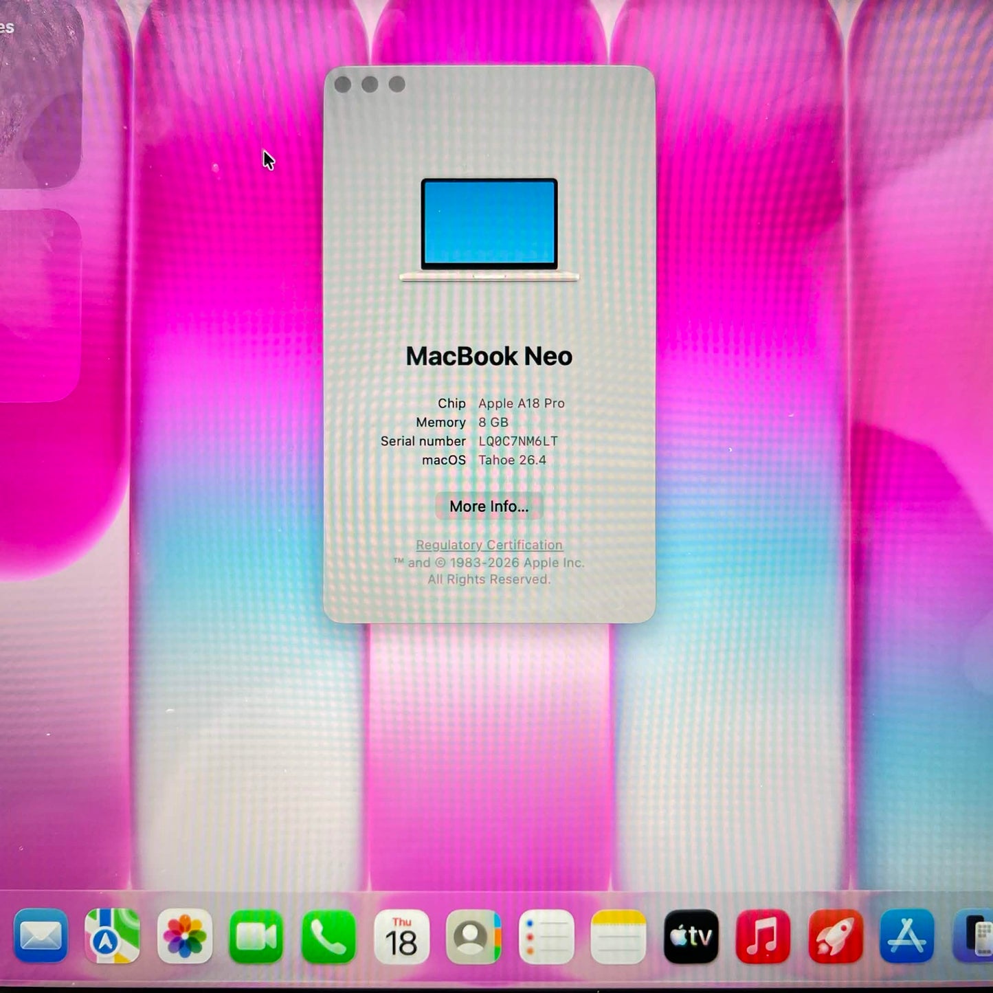Minimize the MacBook Neo info window
The width and height of the screenshot is (993, 993).
370,85
